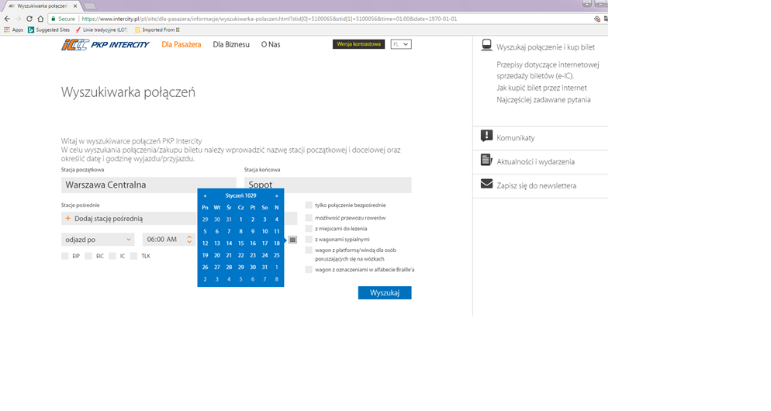Open the odjazd po dropdown
The image size is (771, 411).
[98, 240]
